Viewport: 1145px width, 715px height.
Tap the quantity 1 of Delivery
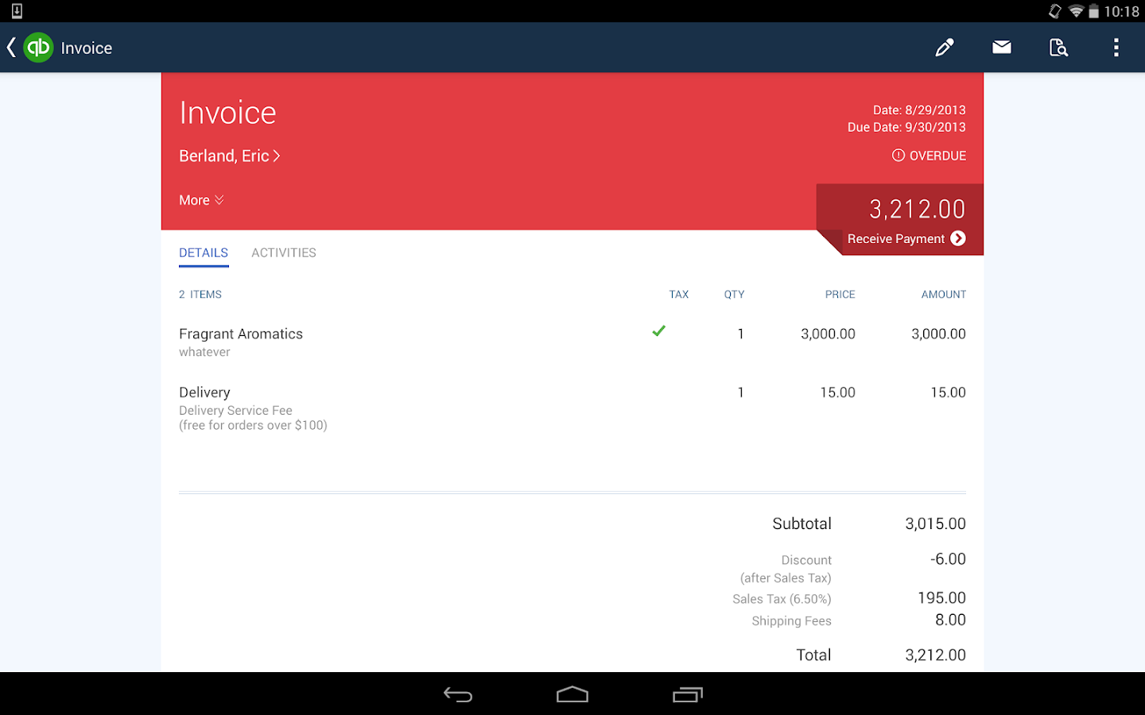(x=740, y=392)
